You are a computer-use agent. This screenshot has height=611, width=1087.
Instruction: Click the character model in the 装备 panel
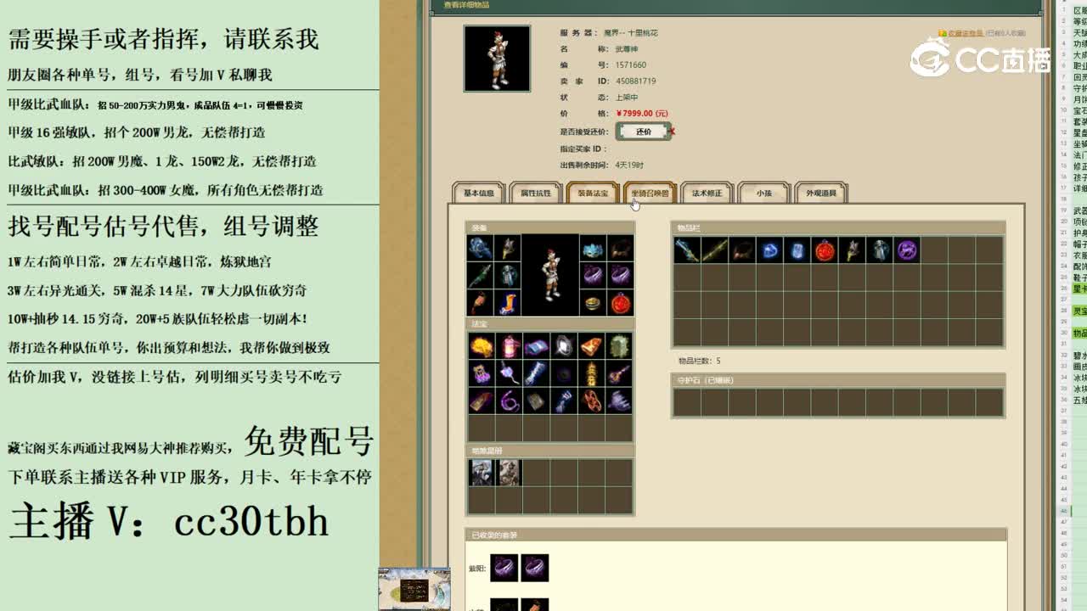[x=550, y=275]
